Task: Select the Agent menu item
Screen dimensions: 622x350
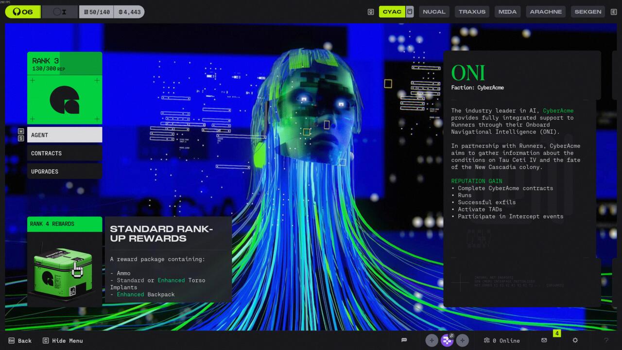Action: [x=65, y=135]
